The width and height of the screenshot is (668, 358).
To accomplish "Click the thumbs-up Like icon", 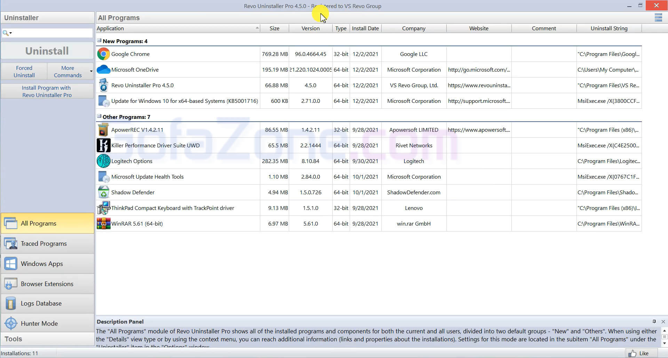I will [x=632, y=353].
